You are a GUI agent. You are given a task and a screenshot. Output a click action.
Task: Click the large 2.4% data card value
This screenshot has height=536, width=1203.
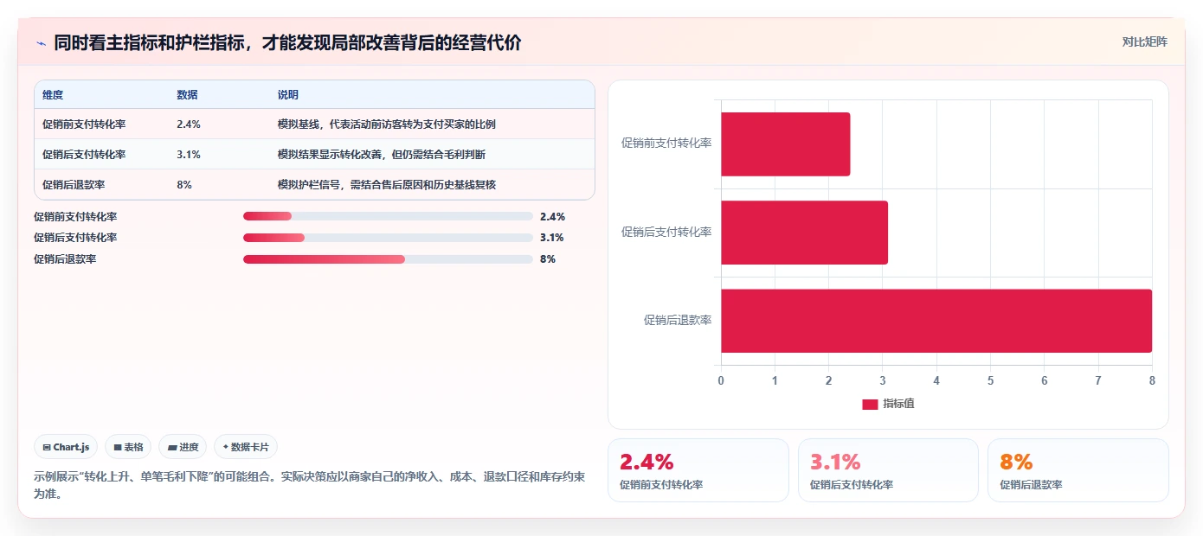(647, 463)
